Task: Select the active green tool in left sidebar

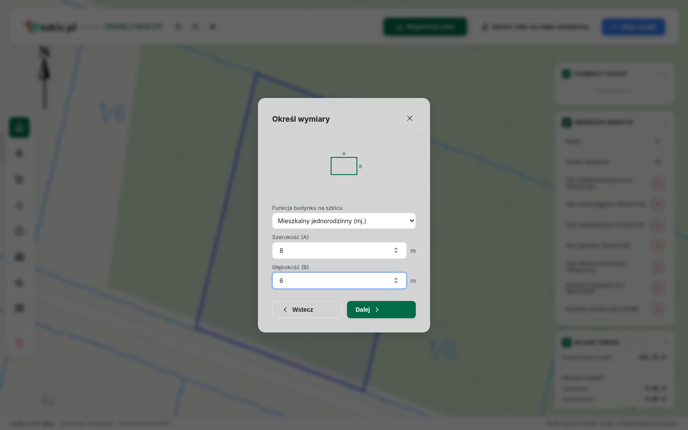Action: (19, 128)
